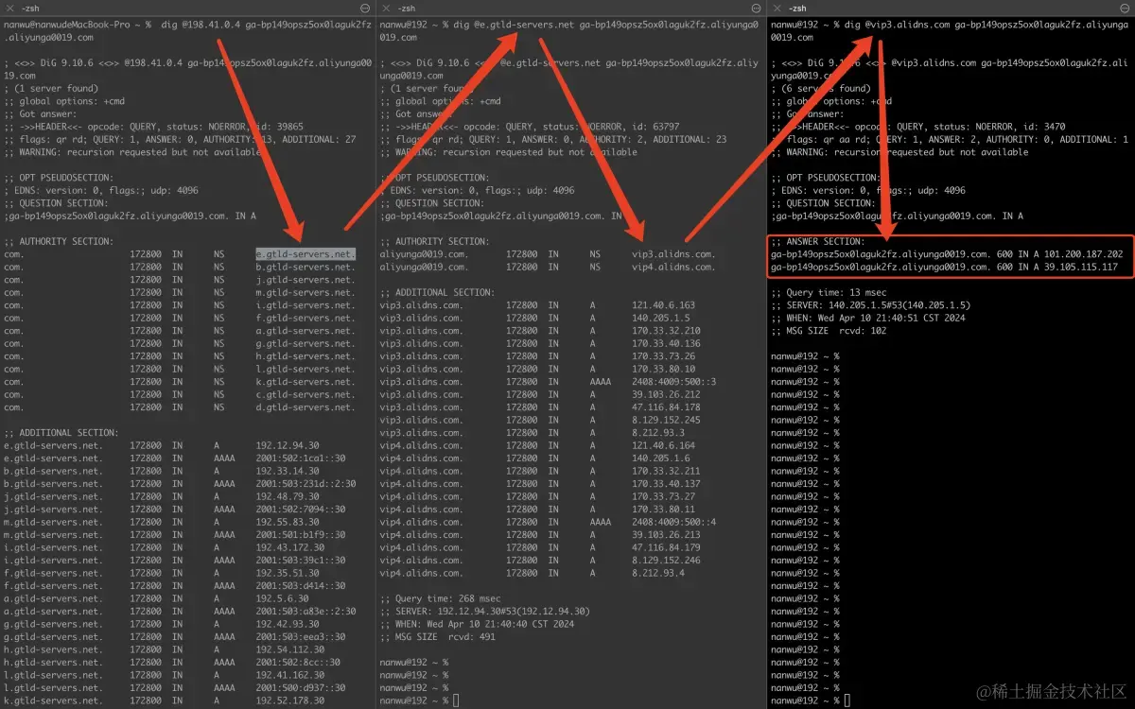The image size is (1135, 709).
Task: Click the MSG SIZE rcvd: 491 line
Action: point(437,636)
